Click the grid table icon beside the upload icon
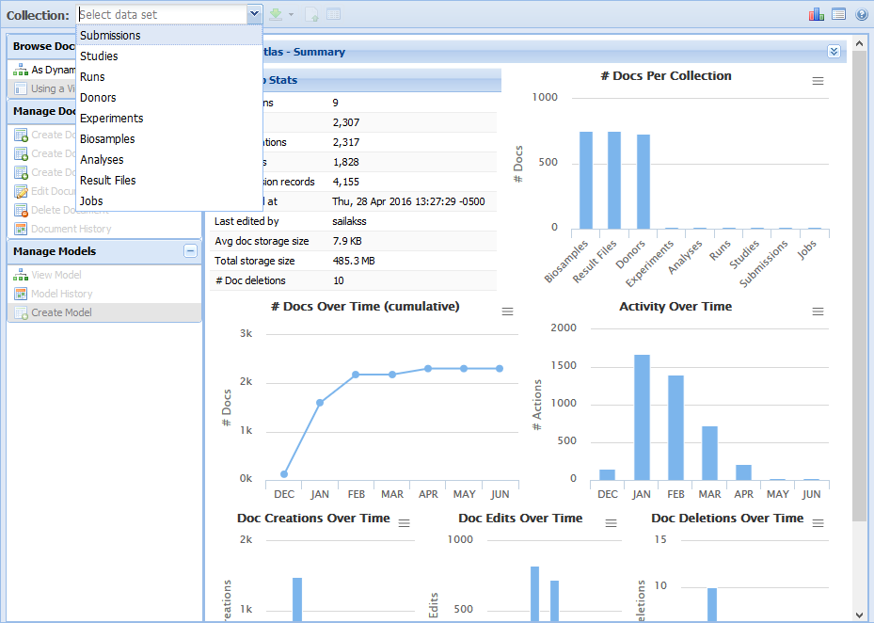The width and height of the screenshot is (874, 623). (x=333, y=14)
